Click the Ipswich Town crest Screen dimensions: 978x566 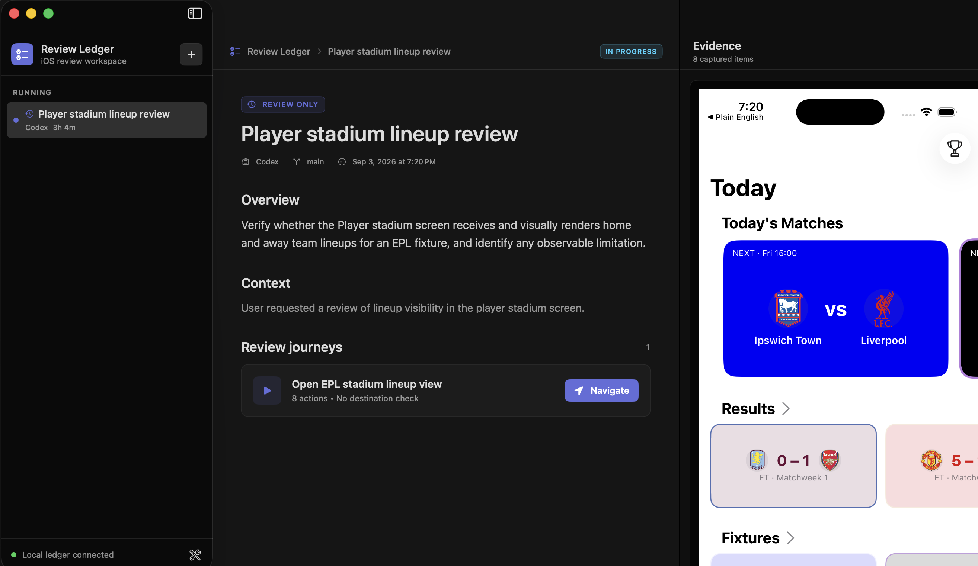788,309
